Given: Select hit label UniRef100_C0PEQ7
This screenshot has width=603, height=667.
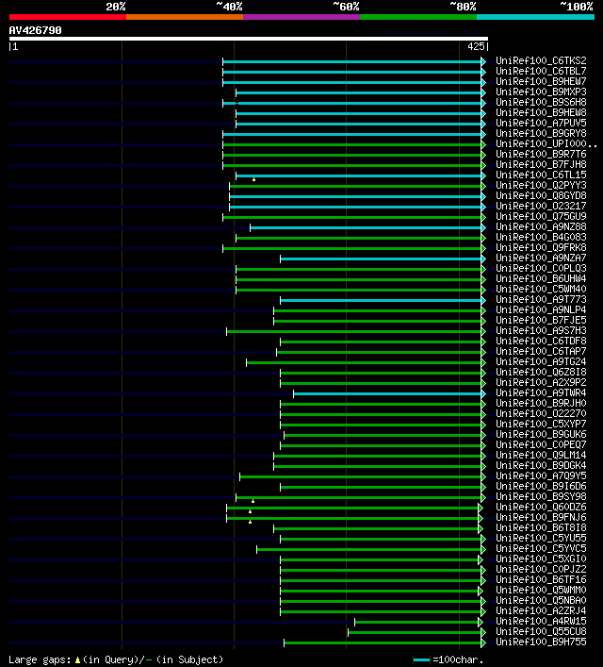Looking at the screenshot, I should pyautogui.click(x=541, y=445).
